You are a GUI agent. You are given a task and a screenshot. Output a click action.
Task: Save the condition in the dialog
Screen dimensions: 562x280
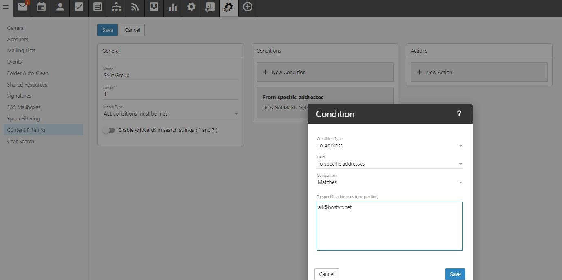click(455, 274)
